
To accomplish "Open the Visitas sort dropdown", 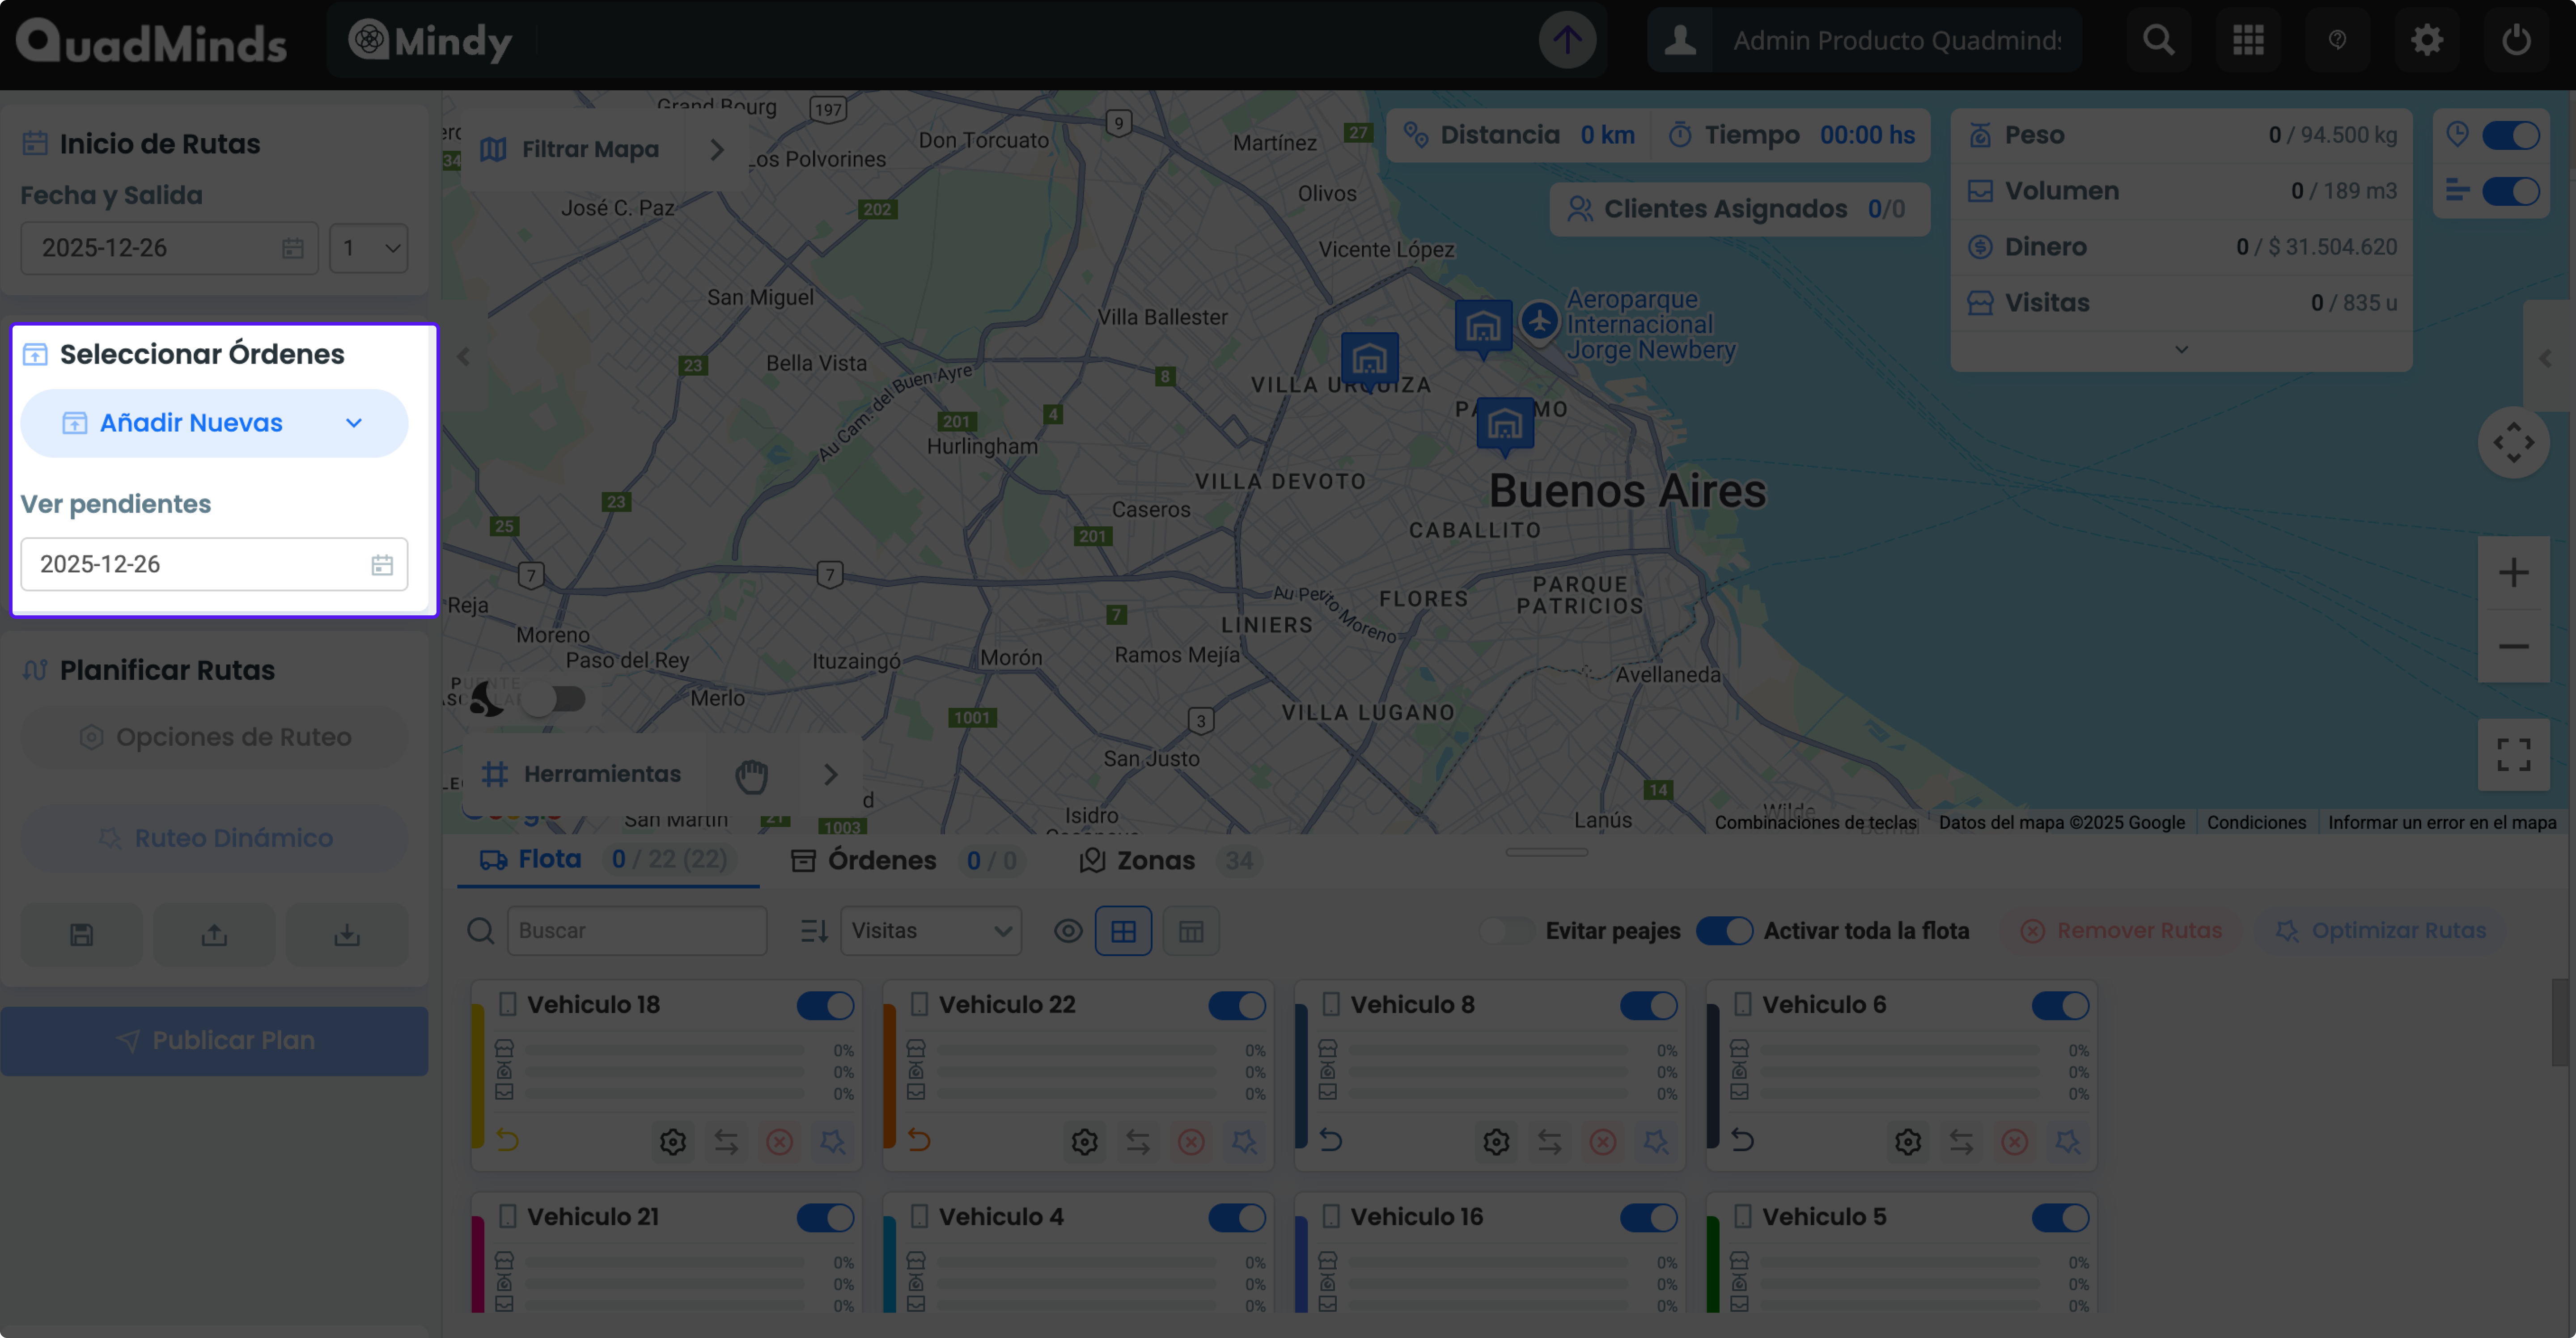I will click(x=930, y=931).
